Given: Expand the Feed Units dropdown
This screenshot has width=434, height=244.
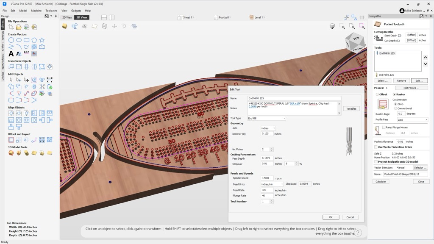Looking at the screenshot, I should [x=272, y=184].
